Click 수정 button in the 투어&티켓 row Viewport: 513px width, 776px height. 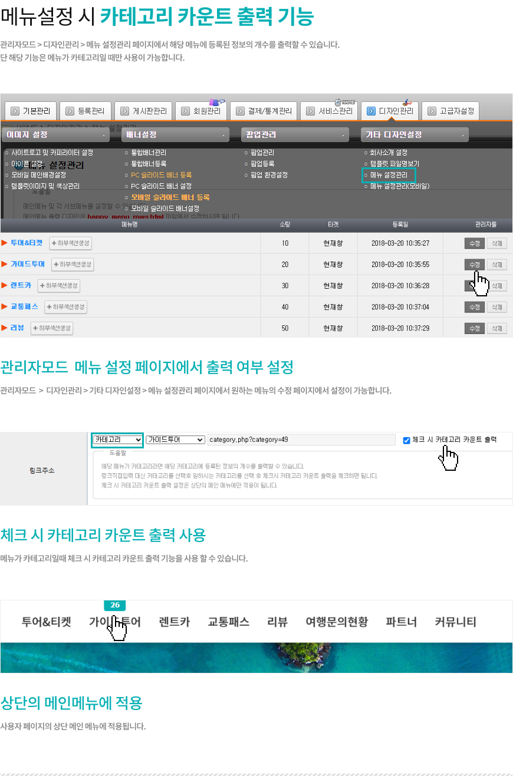(475, 243)
